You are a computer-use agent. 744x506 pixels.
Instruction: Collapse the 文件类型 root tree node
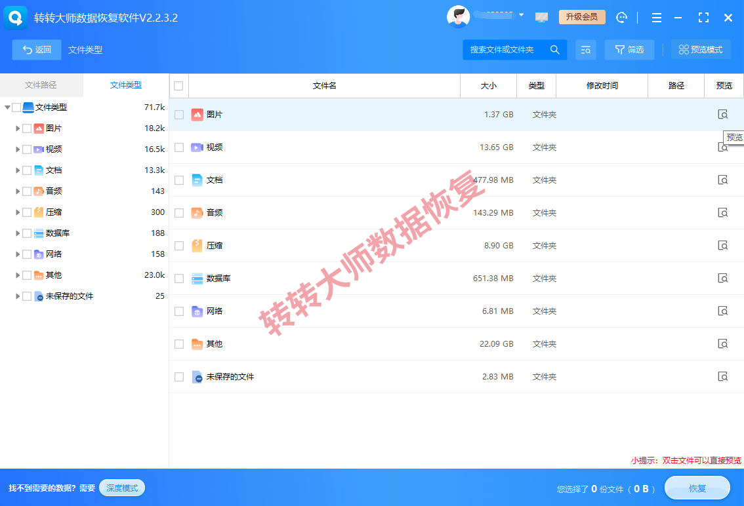[7, 107]
